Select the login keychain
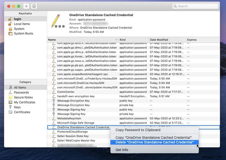This screenshot has height=160, width=226. click(26, 19)
